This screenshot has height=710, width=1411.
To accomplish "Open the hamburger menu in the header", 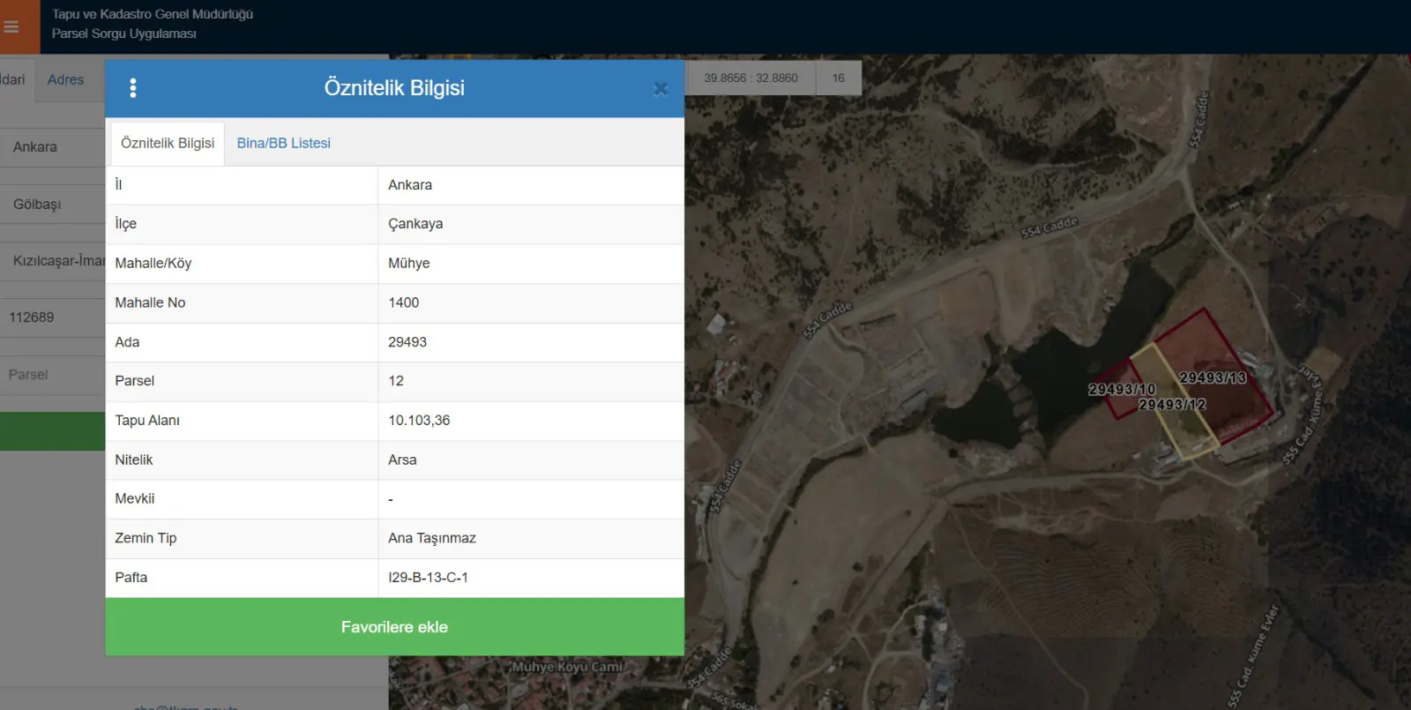I will click(x=11, y=27).
